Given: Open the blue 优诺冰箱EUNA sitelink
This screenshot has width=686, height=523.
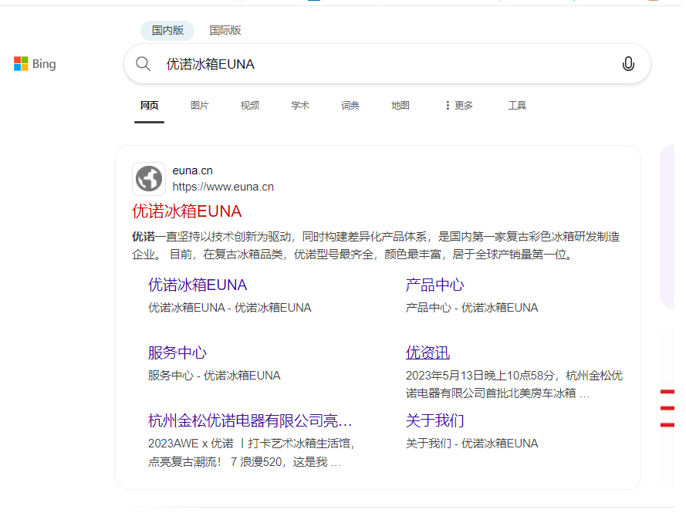Looking at the screenshot, I should click(198, 285).
